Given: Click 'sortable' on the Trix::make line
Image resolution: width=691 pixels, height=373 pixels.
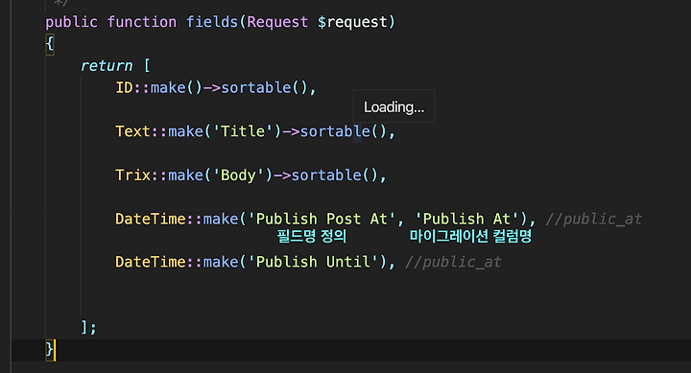Looking at the screenshot, I should (x=326, y=175).
